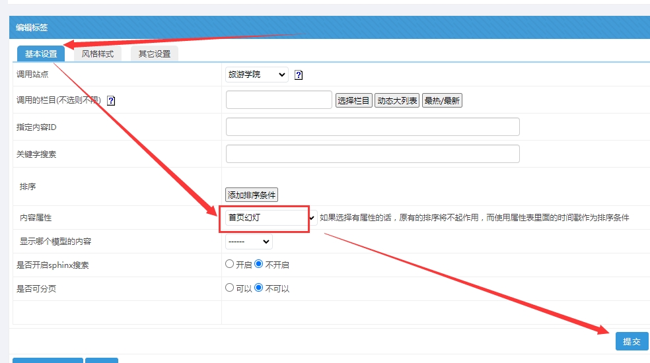Switch to the 基本设置 tab
Image resolution: width=650 pixels, height=363 pixels.
(41, 54)
